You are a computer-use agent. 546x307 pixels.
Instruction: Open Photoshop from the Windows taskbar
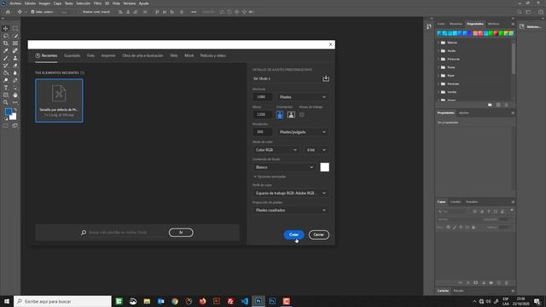pos(258,301)
